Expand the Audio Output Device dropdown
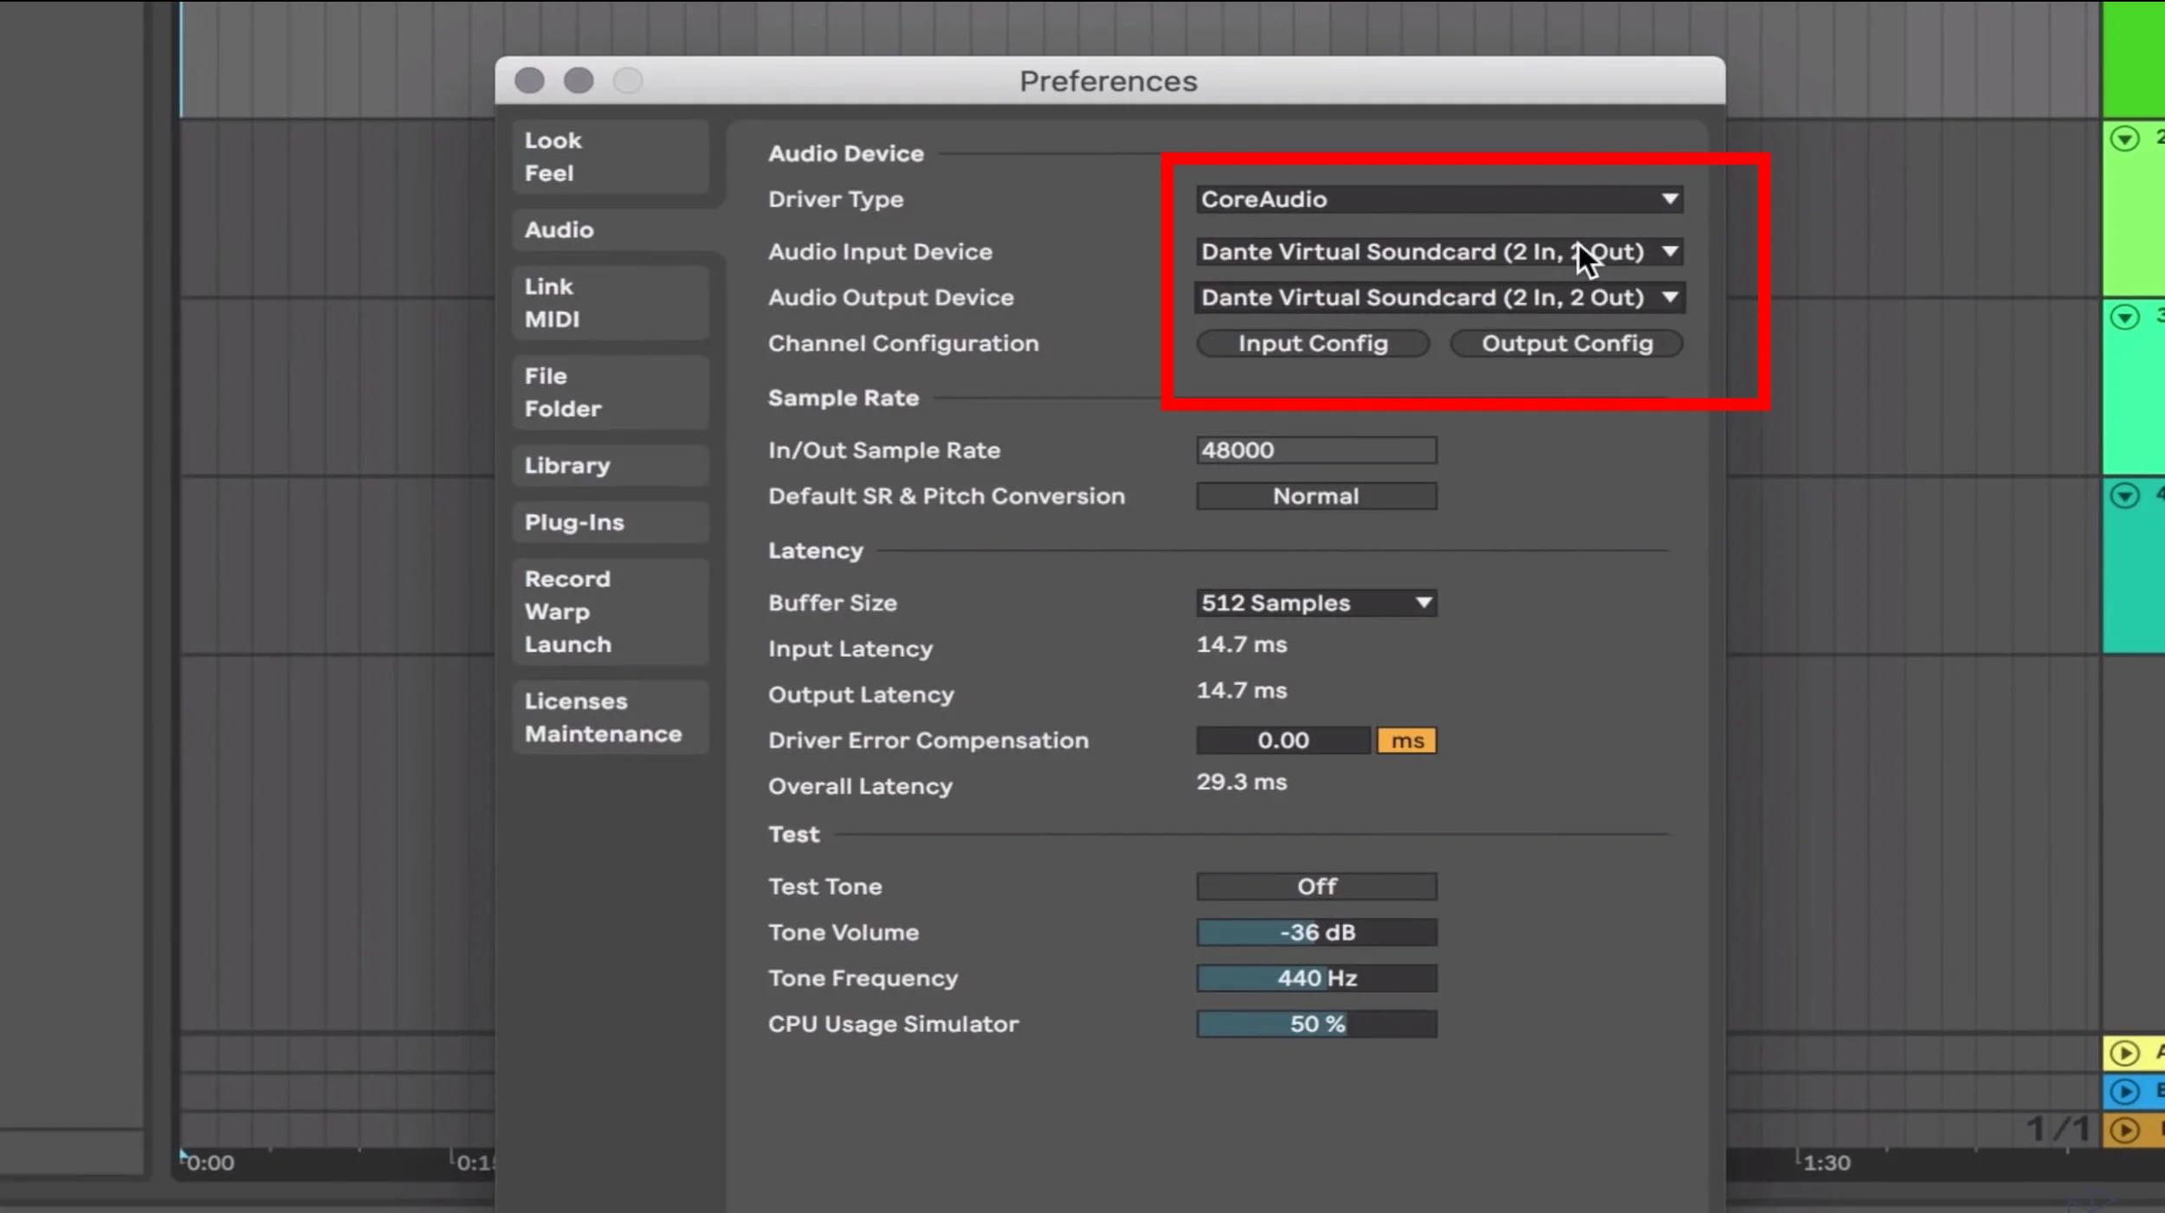This screenshot has width=2165, height=1213. [x=1439, y=298]
